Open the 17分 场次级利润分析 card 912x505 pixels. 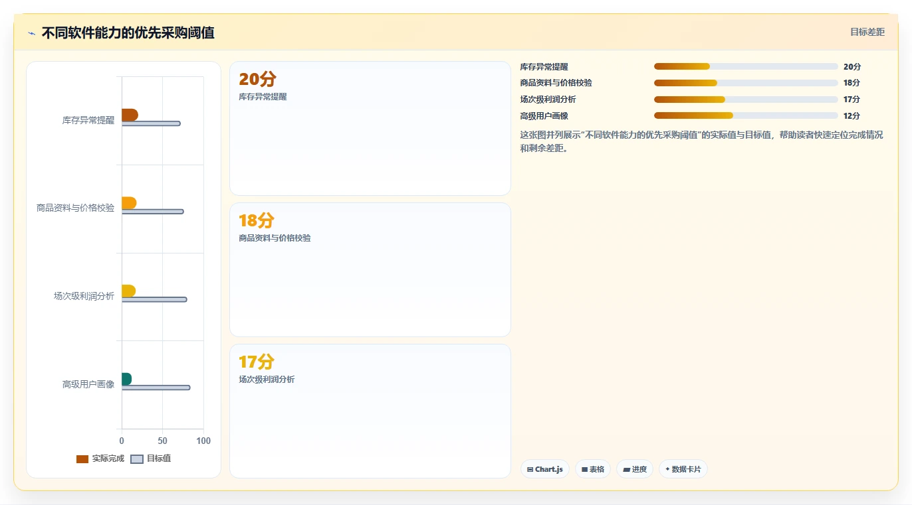tap(370, 411)
